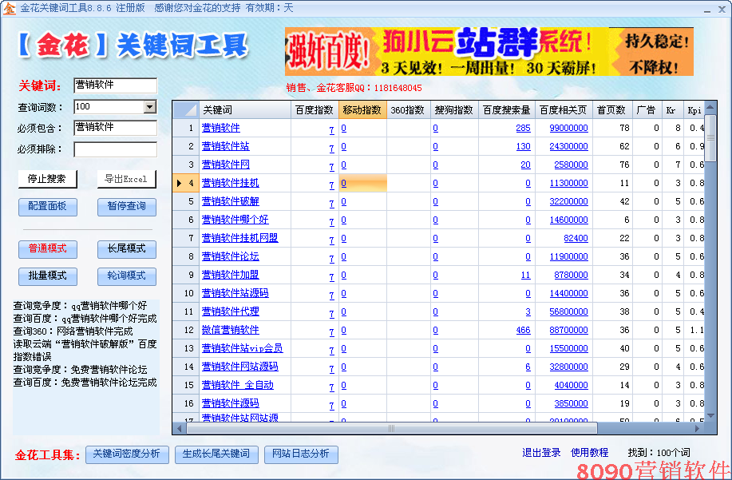The image size is (732, 480).
Task: Open the 站群系统 advertisement banner
Action: pos(489,51)
